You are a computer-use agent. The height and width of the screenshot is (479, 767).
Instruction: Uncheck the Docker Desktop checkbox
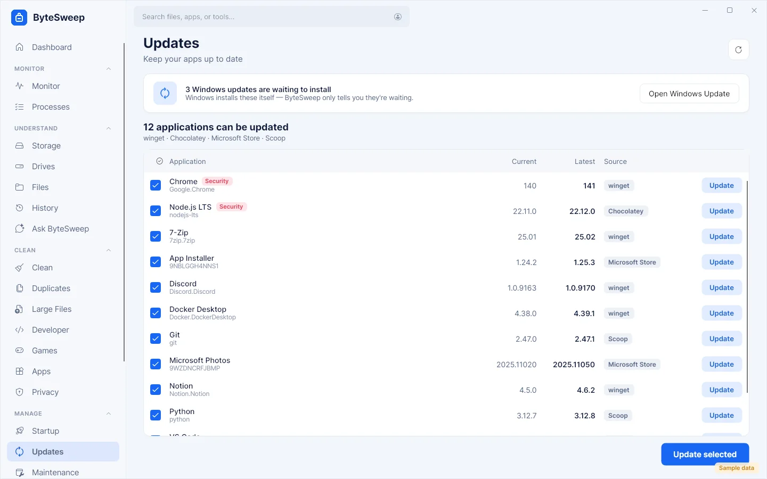(x=156, y=313)
